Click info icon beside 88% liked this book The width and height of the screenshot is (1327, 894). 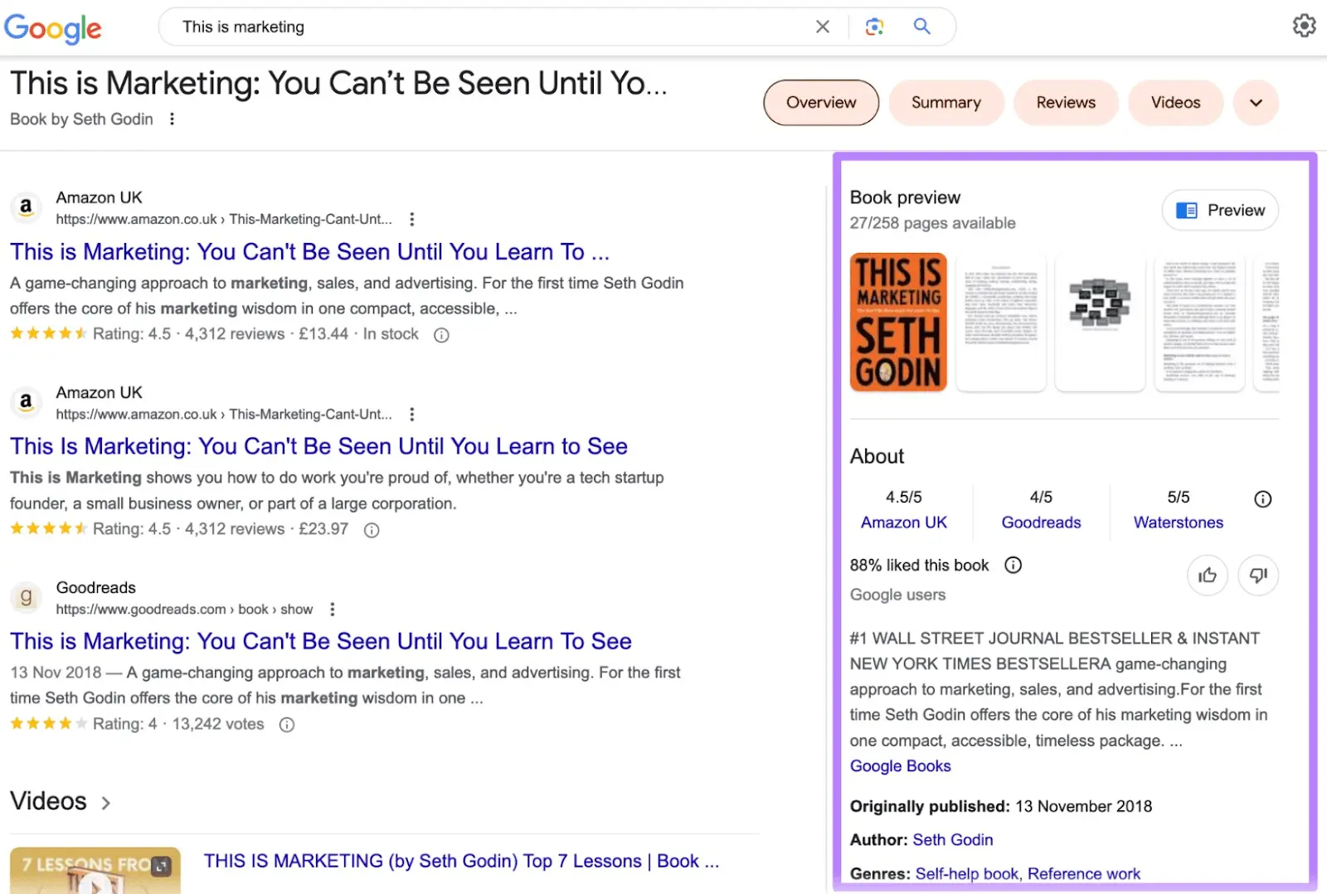pyautogui.click(x=1013, y=565)
